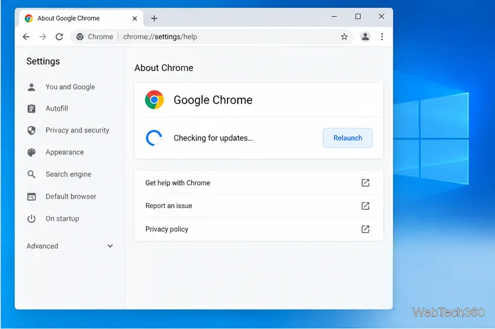This screenshot has width=495, height=329.
Task: Click the Privacy and security shield icon
Action: (31, 131)
